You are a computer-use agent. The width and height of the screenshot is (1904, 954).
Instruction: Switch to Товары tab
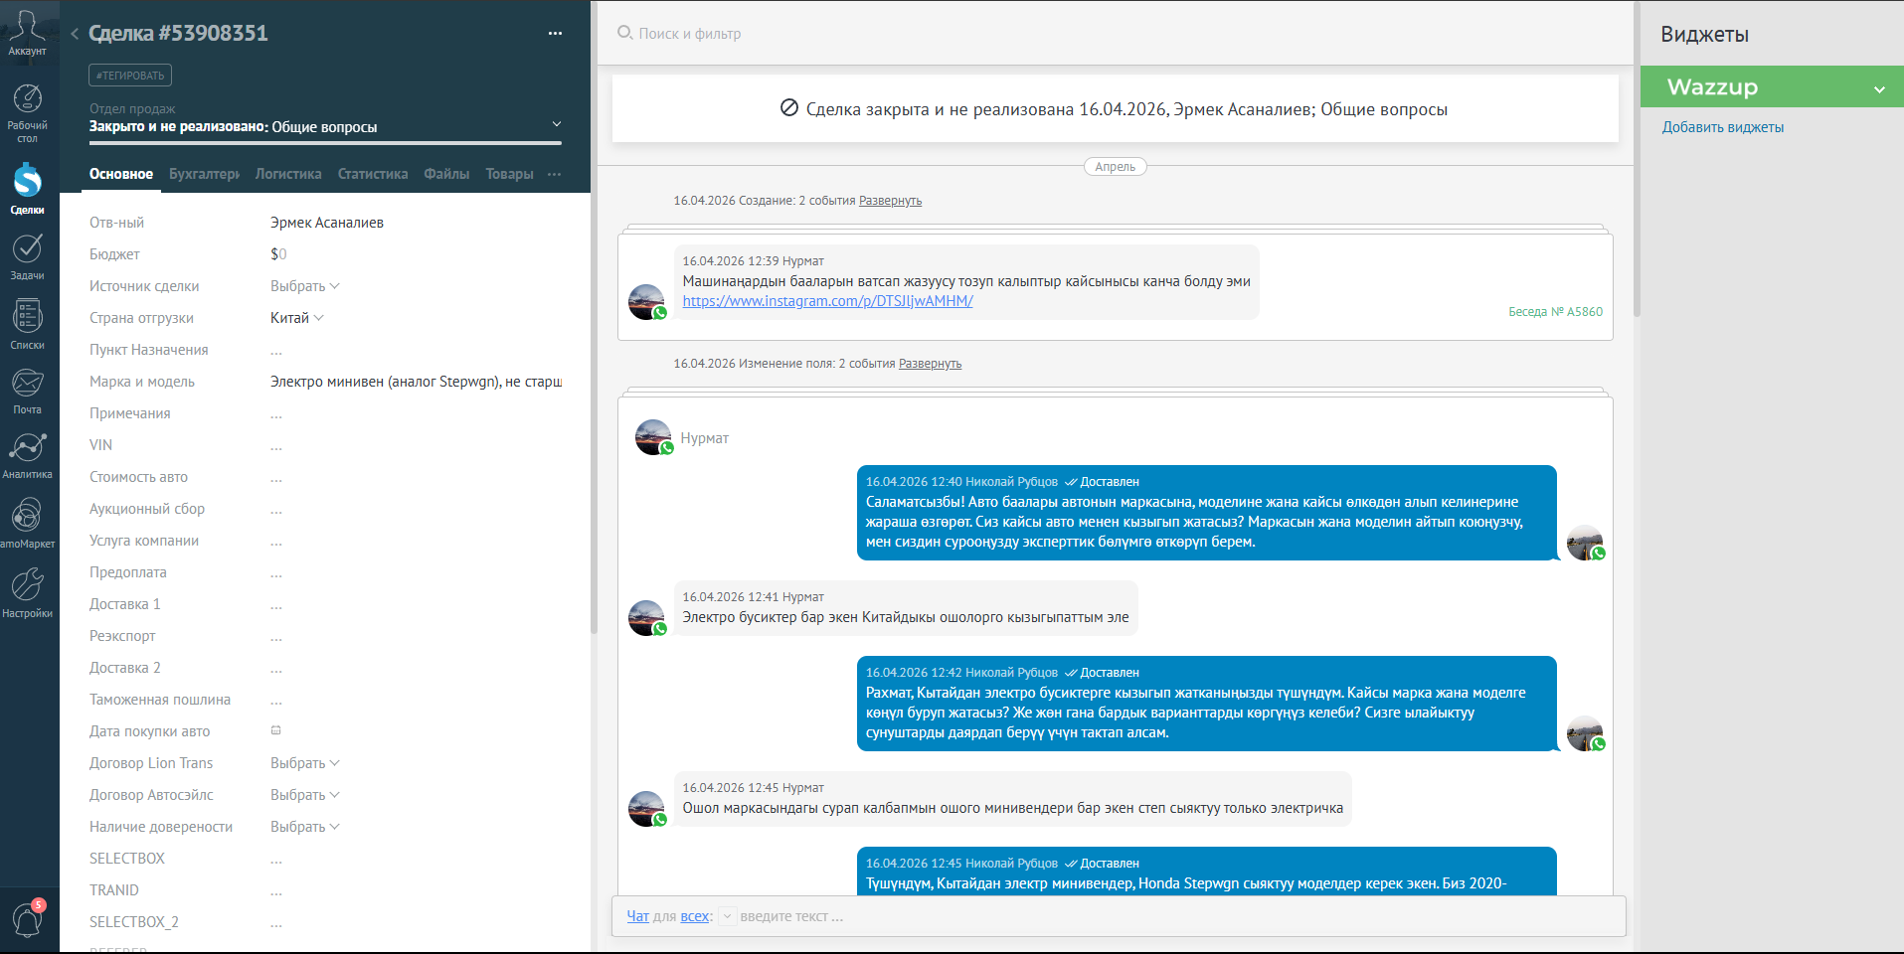(509, 174)
